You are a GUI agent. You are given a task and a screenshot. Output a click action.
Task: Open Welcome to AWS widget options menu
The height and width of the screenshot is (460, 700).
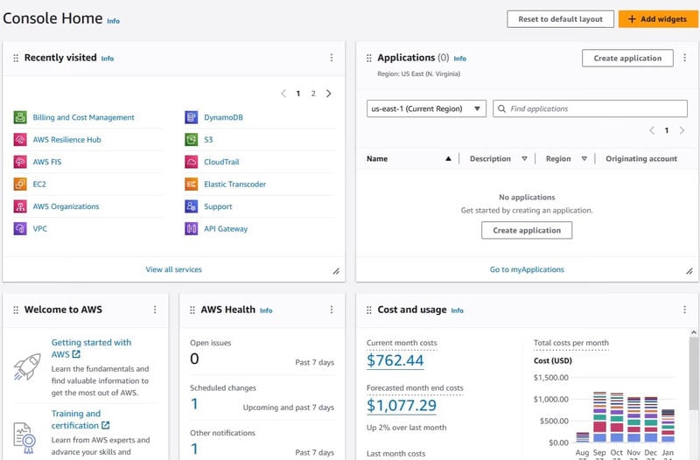click(155, 310)
